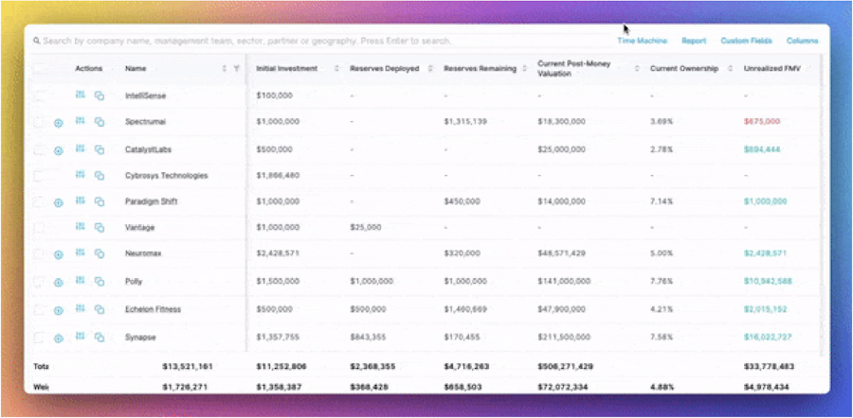This screenshot has width=853, height=418.
Task: Click the copy icon in Synapse row
Action: coord(99,337)
